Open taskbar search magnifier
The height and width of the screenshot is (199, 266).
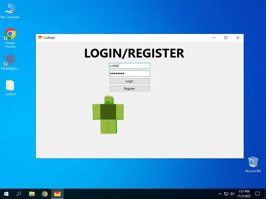pyautogui.click(x=19, y=194)
